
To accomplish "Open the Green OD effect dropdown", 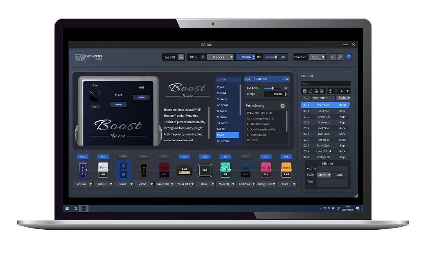I will (164, 184).
